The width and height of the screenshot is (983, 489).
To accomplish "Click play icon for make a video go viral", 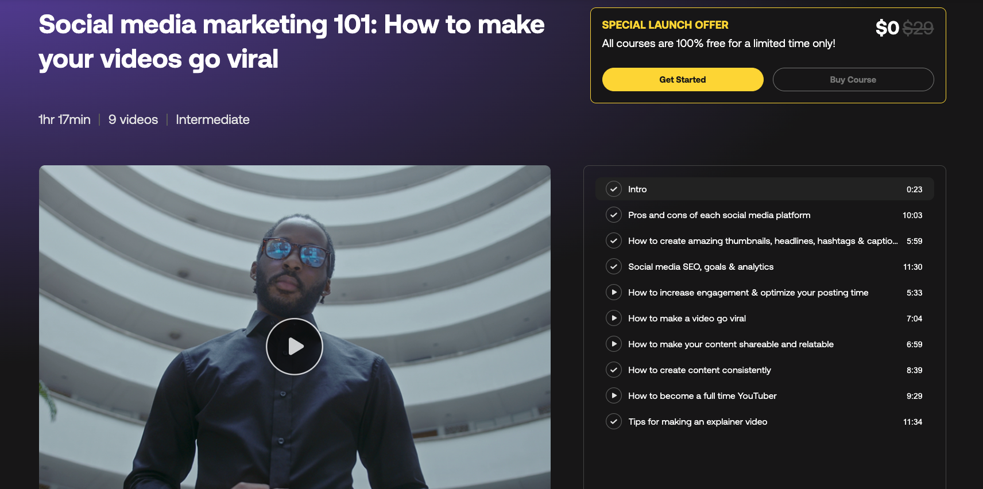I will [x=614, y=318].
